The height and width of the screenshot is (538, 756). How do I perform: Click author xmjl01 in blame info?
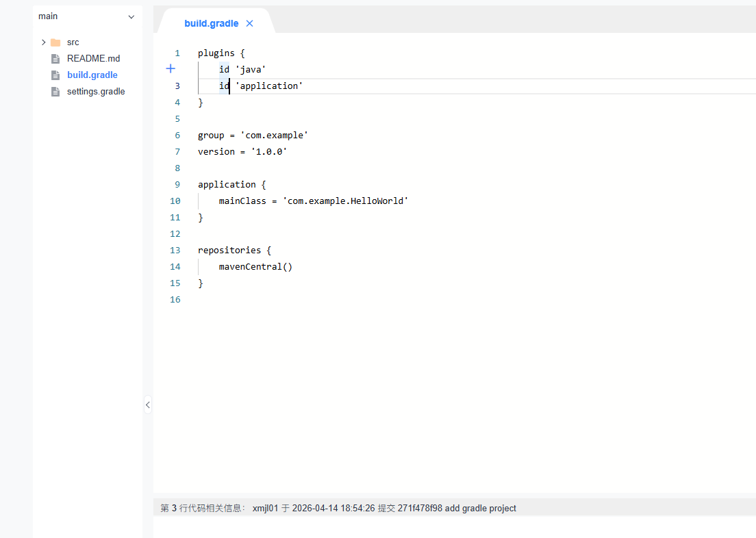point(266,509)
